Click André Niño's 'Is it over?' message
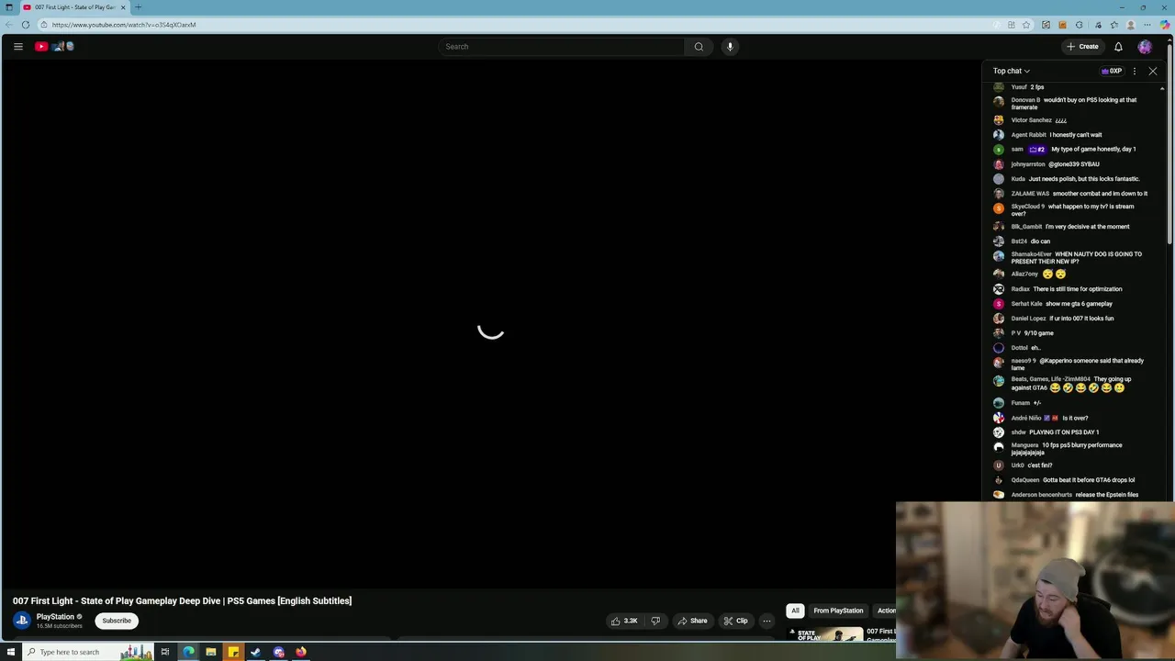Image resolution: width=1175 pixels, height=661 pixels. coord(1075,418)
